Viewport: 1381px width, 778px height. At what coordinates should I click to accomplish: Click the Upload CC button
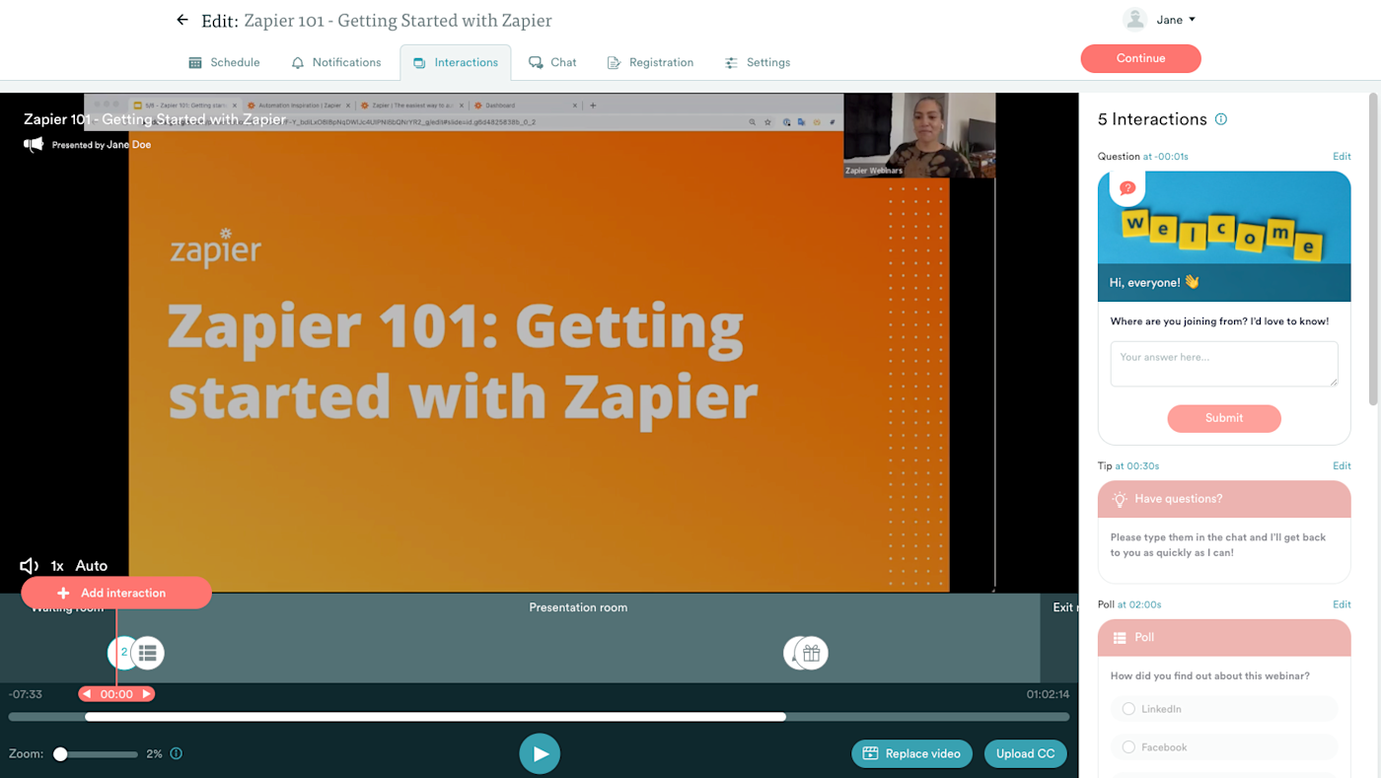tap(1026, 753)
